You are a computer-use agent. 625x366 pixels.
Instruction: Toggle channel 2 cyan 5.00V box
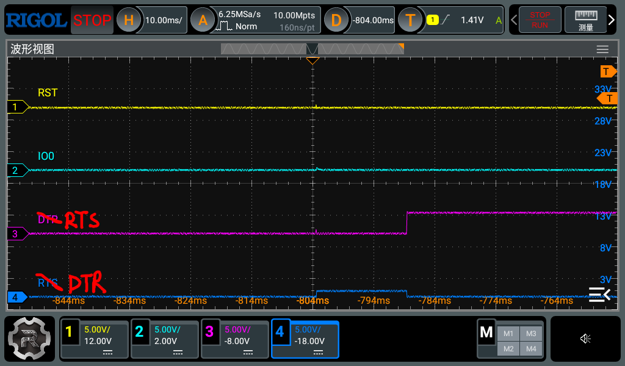[x=165, y=339]
